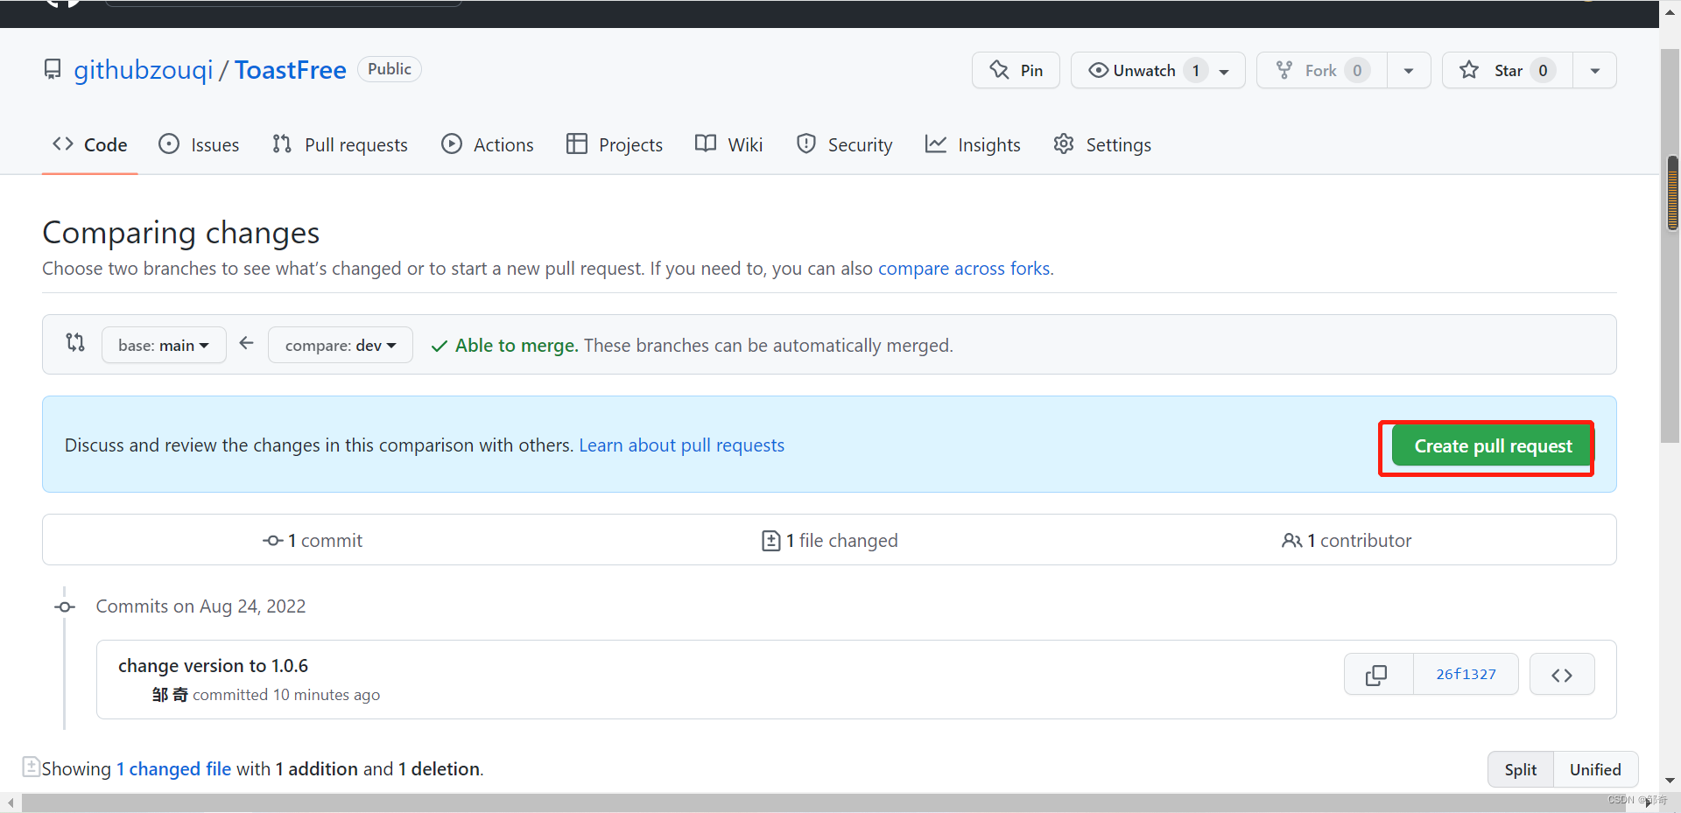The image size is (1681, 813).
Task: Copy the full commit SHA
Action: click(1378, 675)
